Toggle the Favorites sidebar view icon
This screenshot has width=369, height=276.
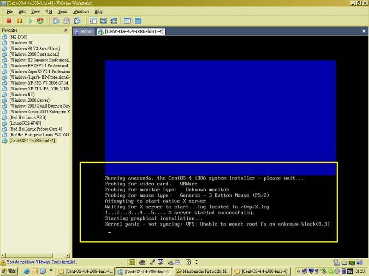point(93,21)
